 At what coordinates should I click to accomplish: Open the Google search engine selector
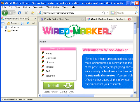(x=114, y=13)
